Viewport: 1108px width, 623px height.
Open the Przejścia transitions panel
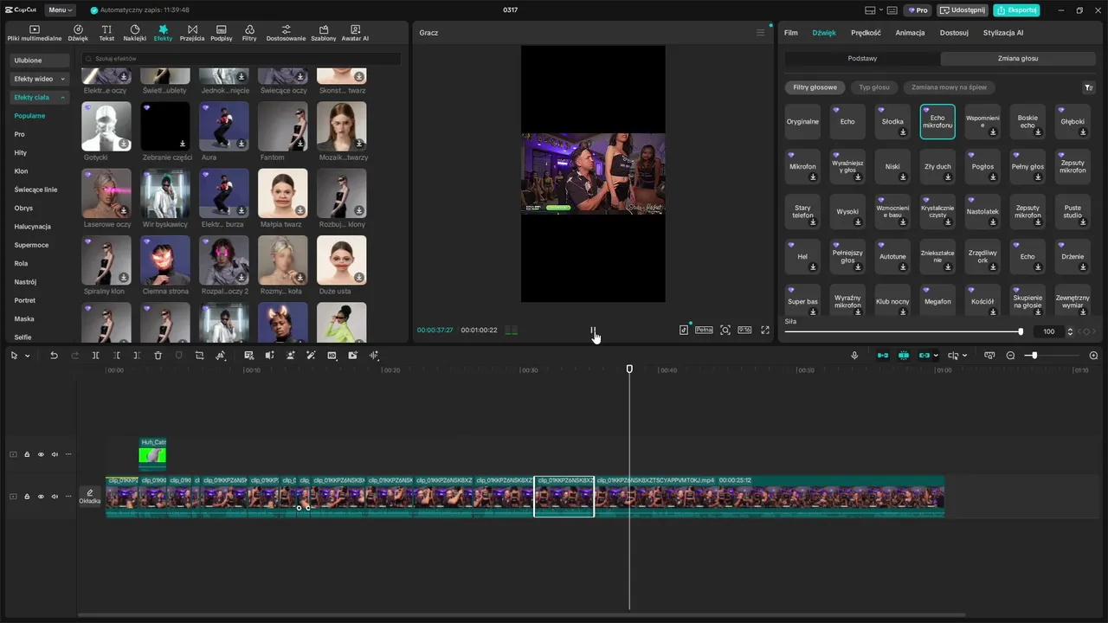(x=192, y=33)
